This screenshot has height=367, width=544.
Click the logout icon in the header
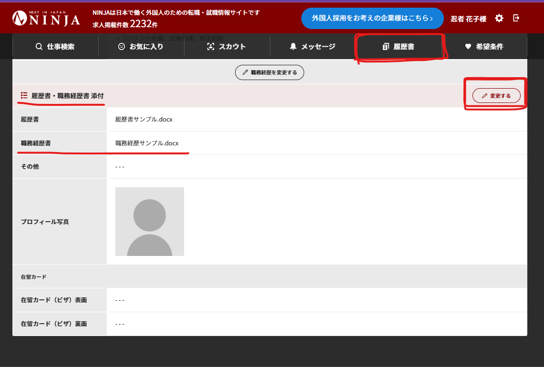(x=516, y=18)
